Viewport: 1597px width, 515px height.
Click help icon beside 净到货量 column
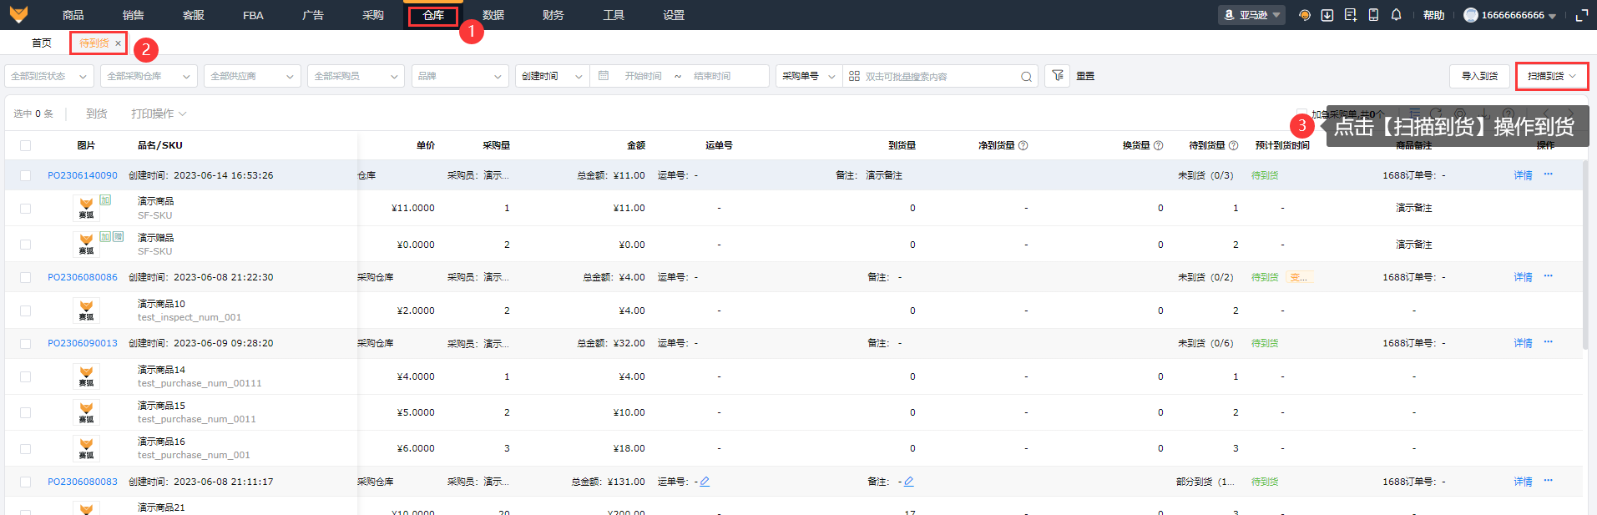(1023, 145)
